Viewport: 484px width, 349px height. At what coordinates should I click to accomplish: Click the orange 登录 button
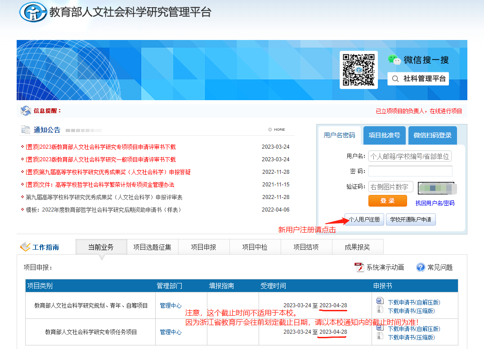coord(387,201)
